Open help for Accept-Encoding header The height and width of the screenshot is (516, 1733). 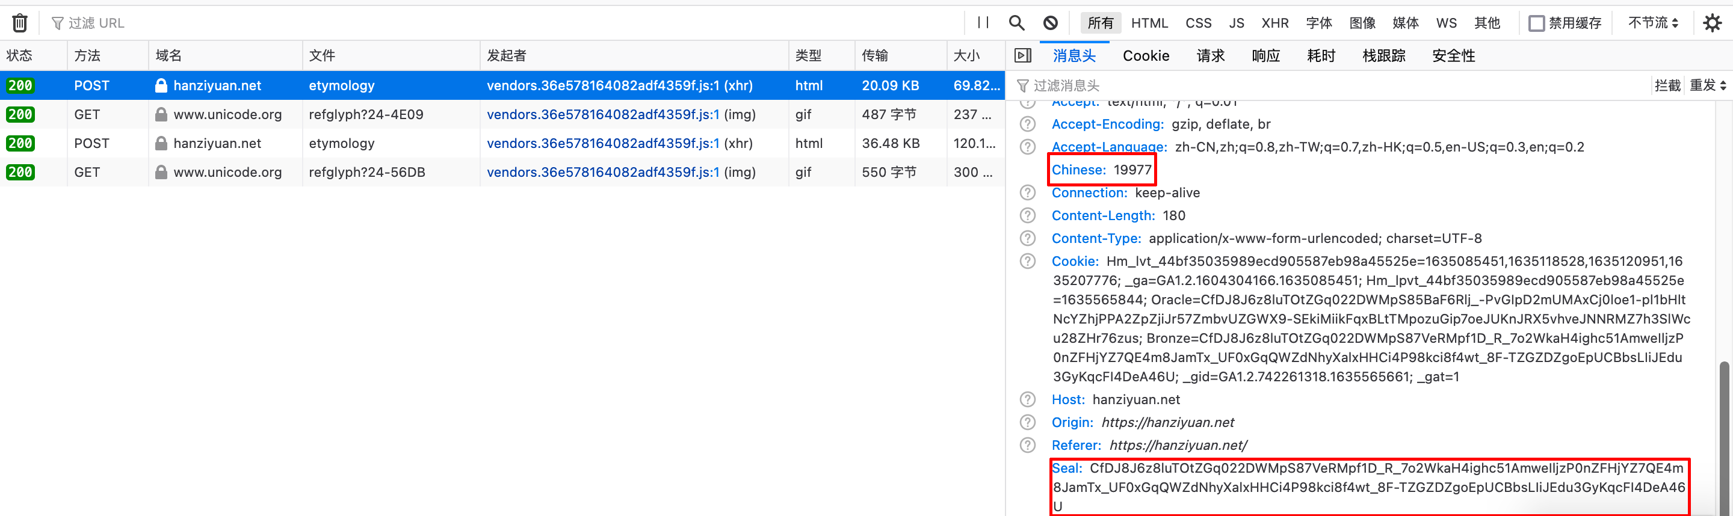1027,124
